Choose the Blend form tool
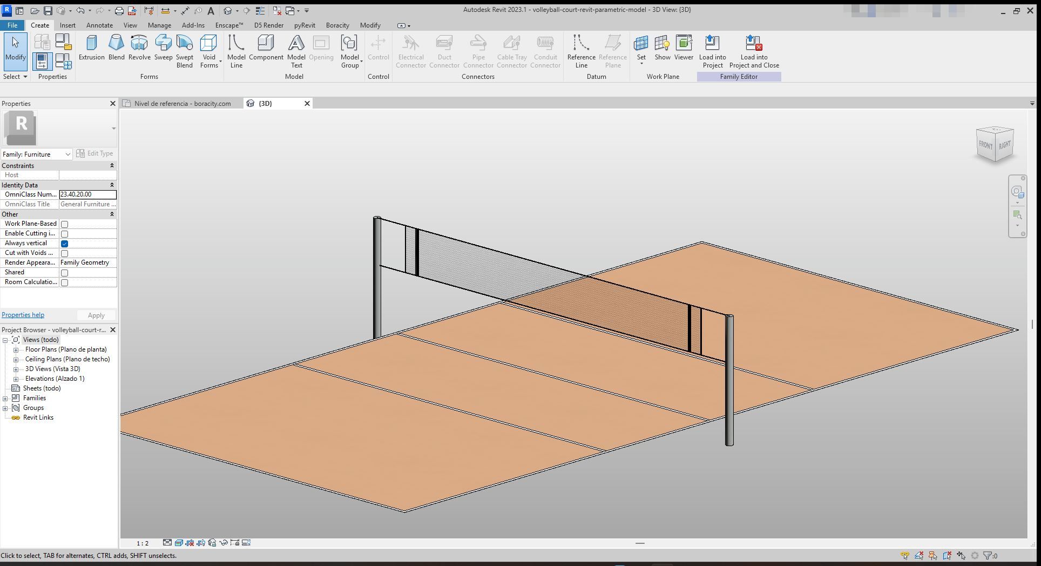The height and width of the screenshot is (566, 1041). (116, 49)
